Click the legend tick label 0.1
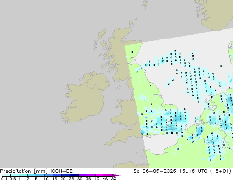Image resolution: width=233 pixels, height=180 pixels. tap(4, 179)
